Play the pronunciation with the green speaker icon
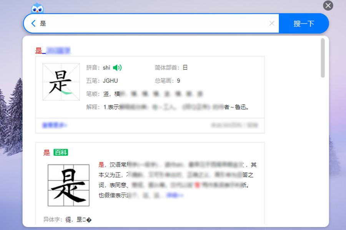Image resolution: width=346 pixels, height=230 pixels. coord(117,67)
